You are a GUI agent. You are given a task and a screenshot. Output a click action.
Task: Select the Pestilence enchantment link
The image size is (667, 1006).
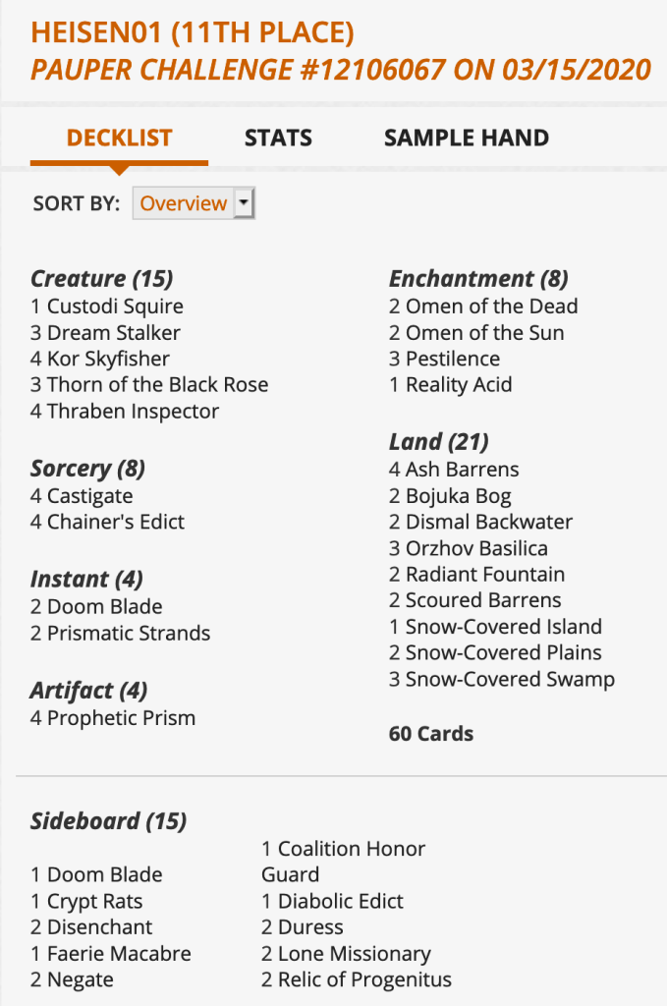click(453, 359)
